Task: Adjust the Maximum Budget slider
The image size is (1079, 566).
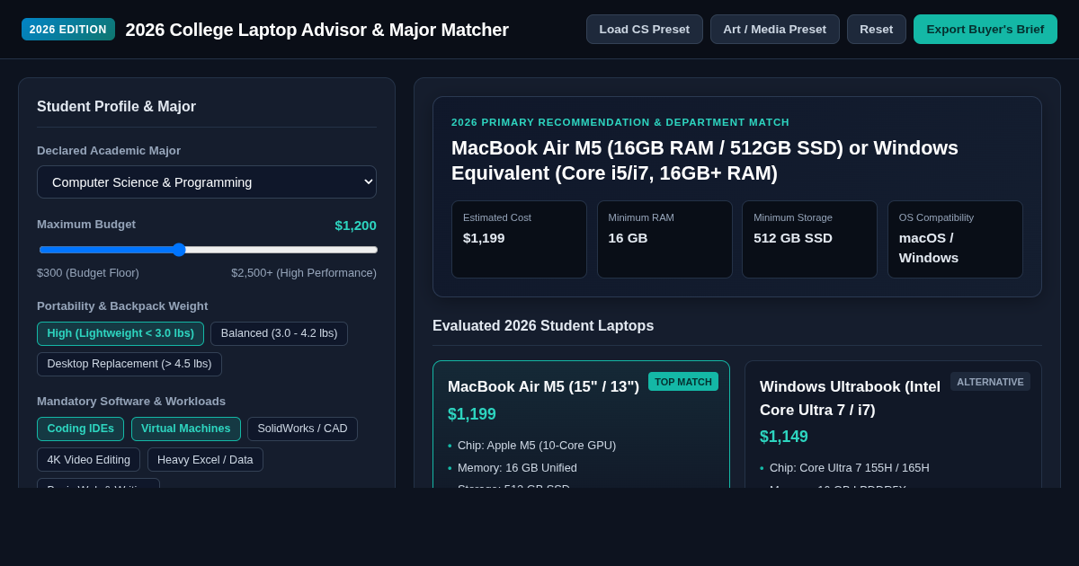Action: click(x=208, y=250)
